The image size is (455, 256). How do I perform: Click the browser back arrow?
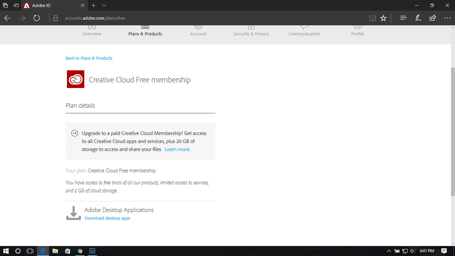7,18
